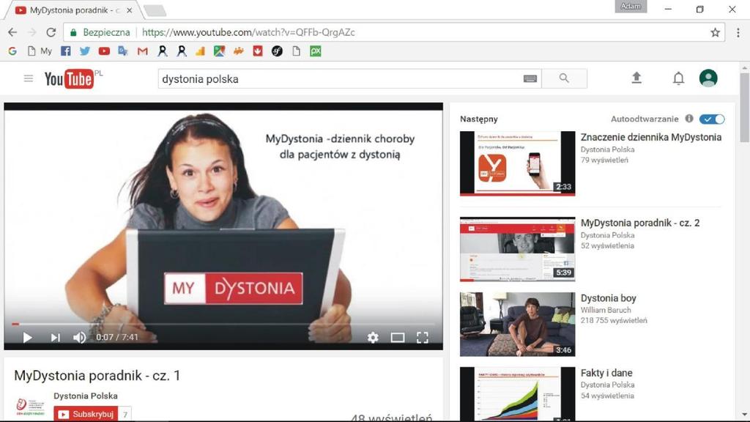The width and height of the screenshot is (750, 422).
Task: Click the 'MyDystonia poradnik - cz. 1' video title
Action: coord(97,376)
